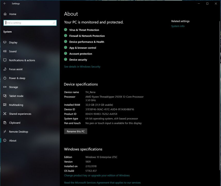Viewport: 221px width, 186px height.
Task: Click green check beside Device performance & Health
Action: point(66,42)
